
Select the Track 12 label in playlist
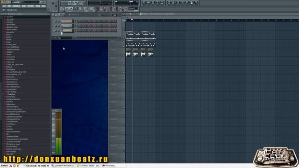pos(113,119)
